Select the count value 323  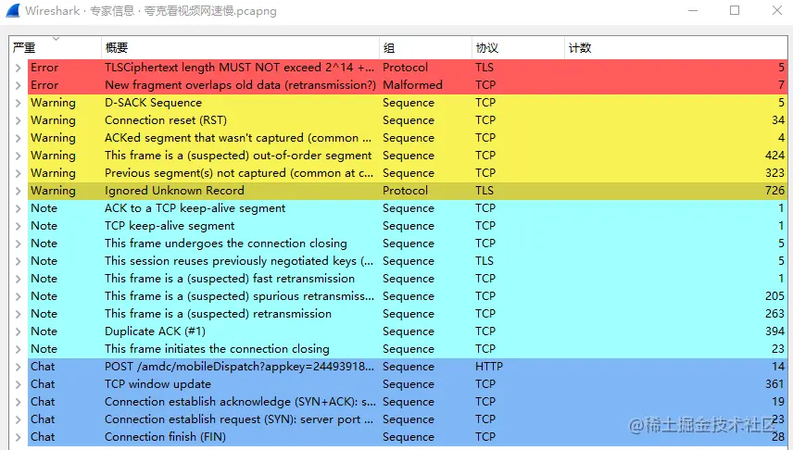pyautogui.click(x=774, y=173)
